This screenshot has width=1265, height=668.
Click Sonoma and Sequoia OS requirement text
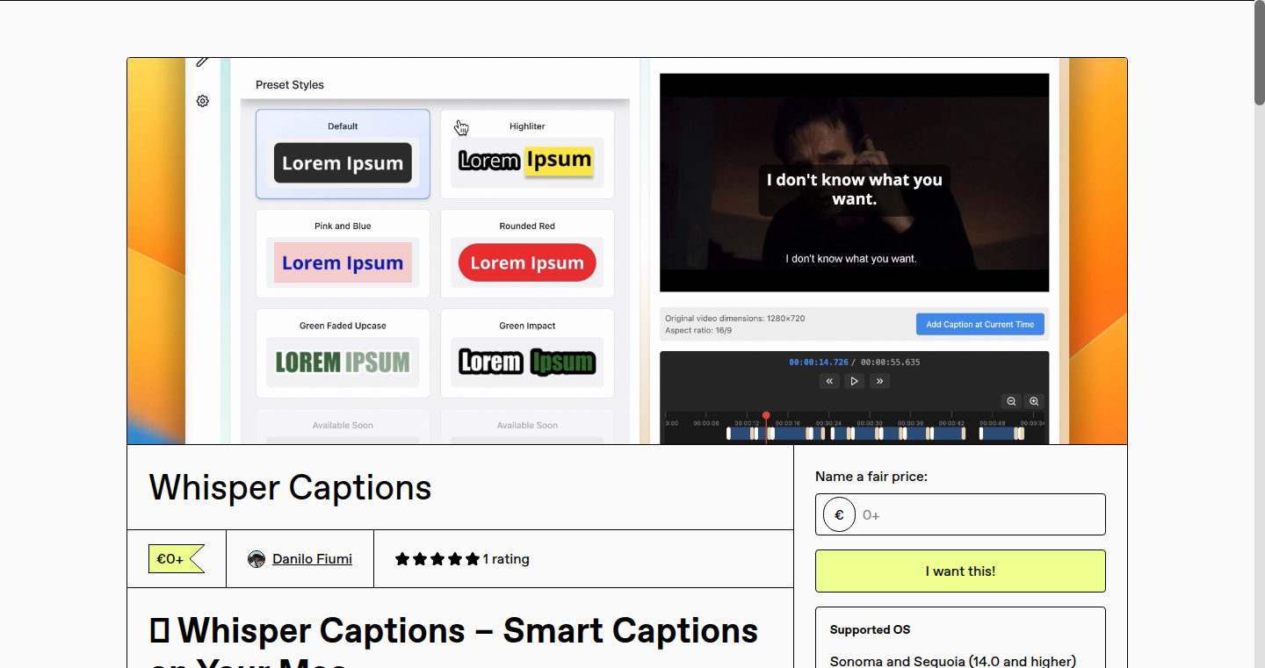tap(953, 661)
